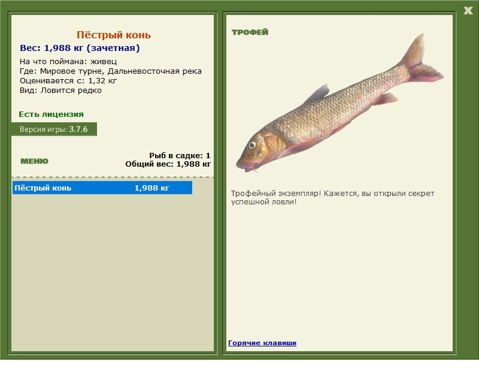Click the Рыб в садке: 1 counter
The width and height of the screenshot is (479, 368).
[180, 155]
